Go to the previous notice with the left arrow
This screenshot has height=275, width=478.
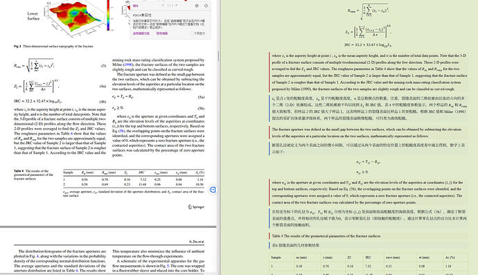coord(163,5)
